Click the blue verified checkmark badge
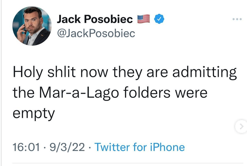 [159, 19]
